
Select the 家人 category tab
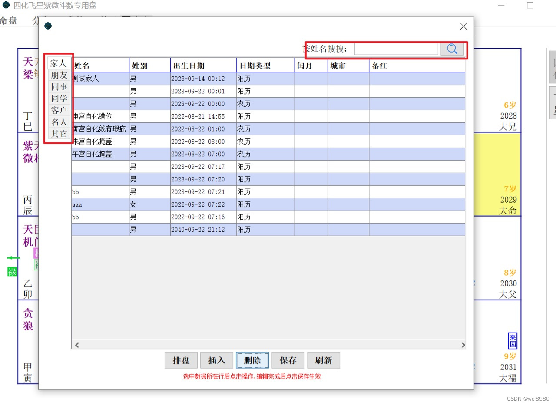coord(59,63)
